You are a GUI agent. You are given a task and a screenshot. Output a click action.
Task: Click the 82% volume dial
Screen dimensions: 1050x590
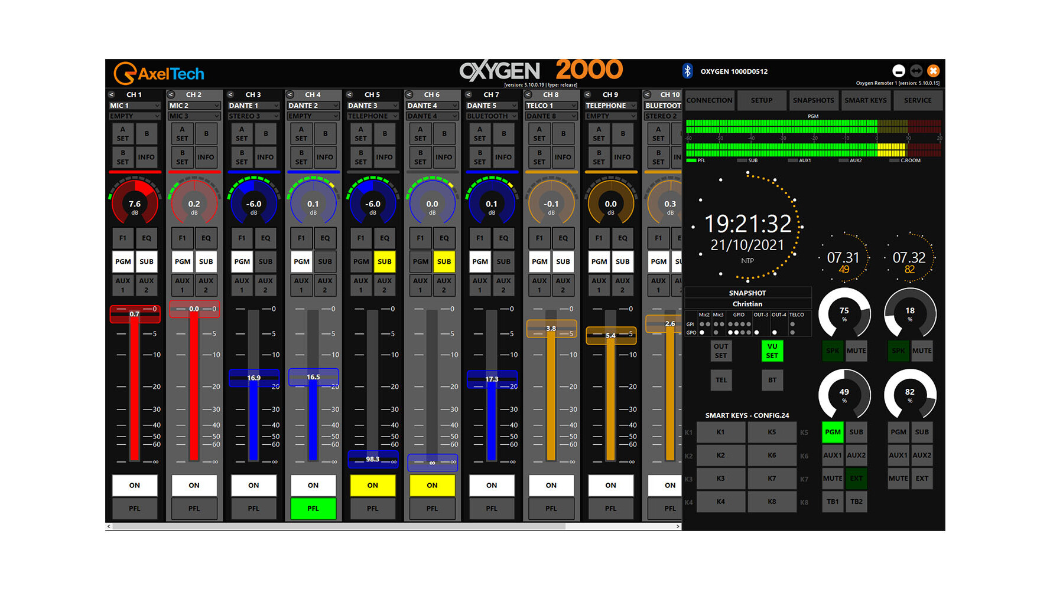(909, 394)
